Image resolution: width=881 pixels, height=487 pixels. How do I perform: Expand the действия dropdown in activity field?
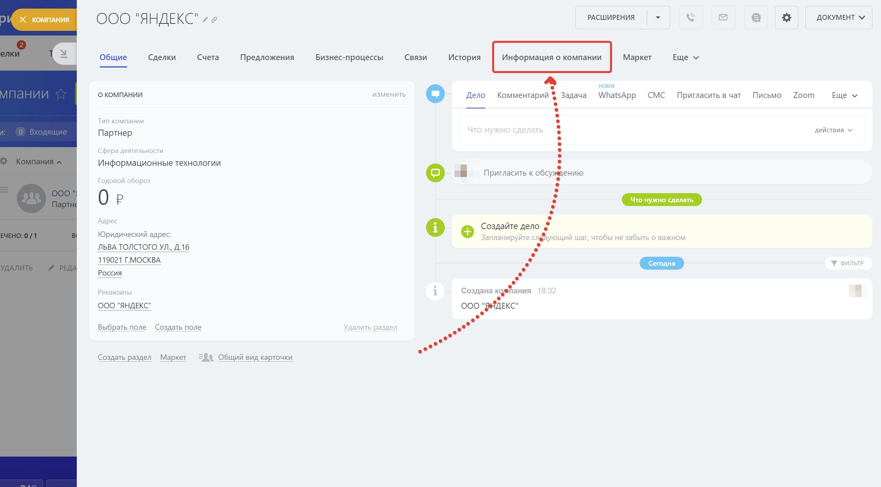(833, 130)
